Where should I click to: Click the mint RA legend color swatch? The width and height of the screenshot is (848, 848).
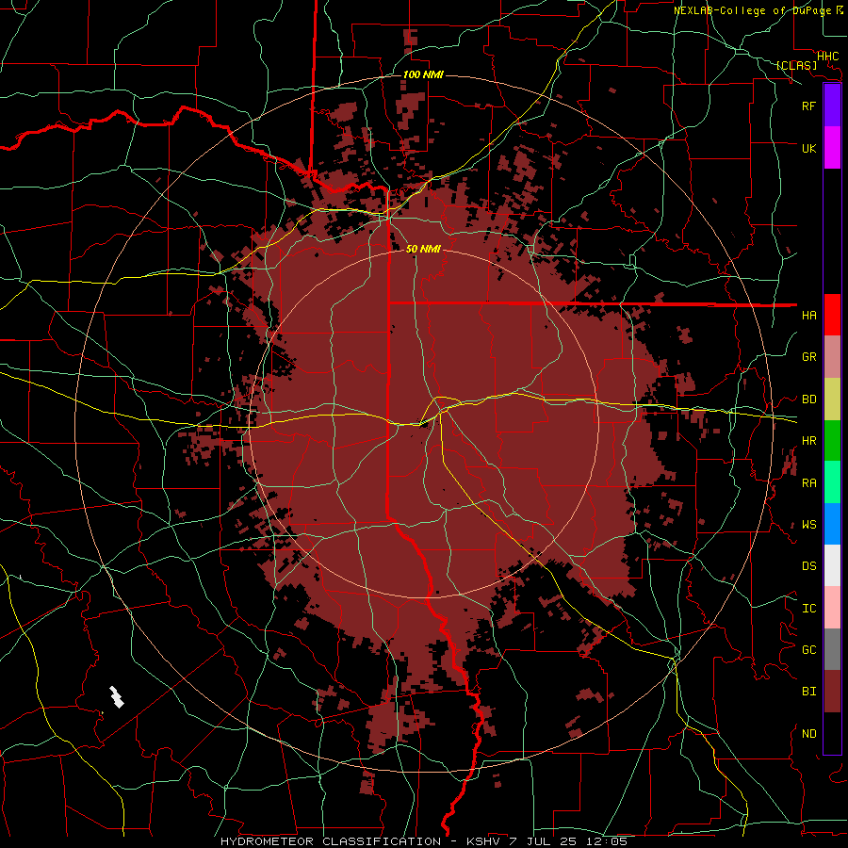click(832, 482)
